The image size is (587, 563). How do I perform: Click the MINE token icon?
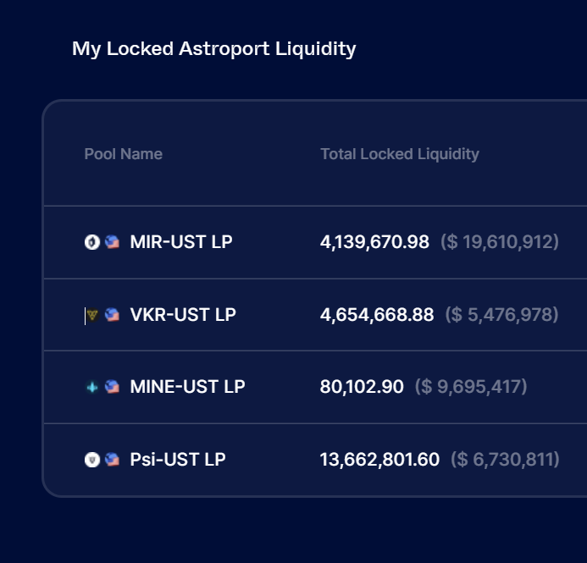coord(92,387)
